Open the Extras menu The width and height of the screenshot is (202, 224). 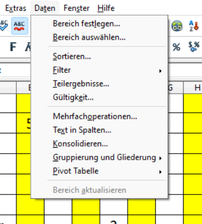(16, 8)
